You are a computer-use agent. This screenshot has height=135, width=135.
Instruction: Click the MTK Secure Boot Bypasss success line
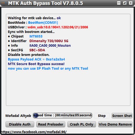tap(36, 64)
